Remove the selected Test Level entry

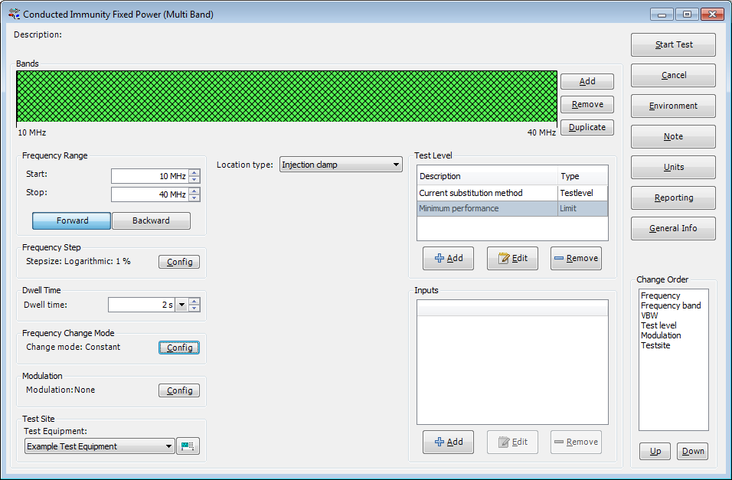pyautogui.click(x=576, y=258)
